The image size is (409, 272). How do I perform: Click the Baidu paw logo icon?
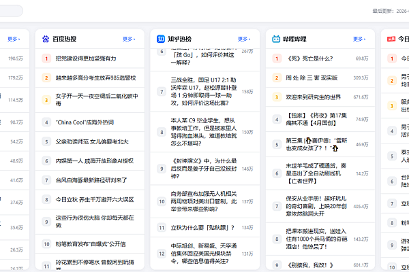pos(46,39)
